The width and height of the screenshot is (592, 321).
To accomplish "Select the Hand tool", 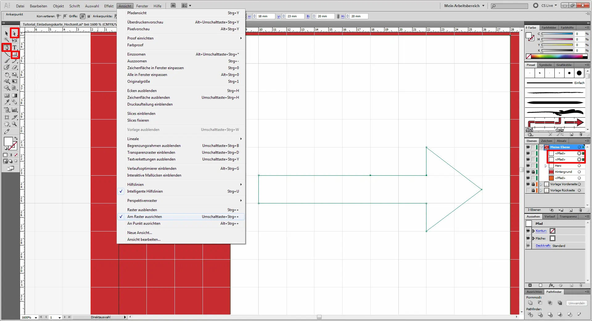I will point(7,124).
